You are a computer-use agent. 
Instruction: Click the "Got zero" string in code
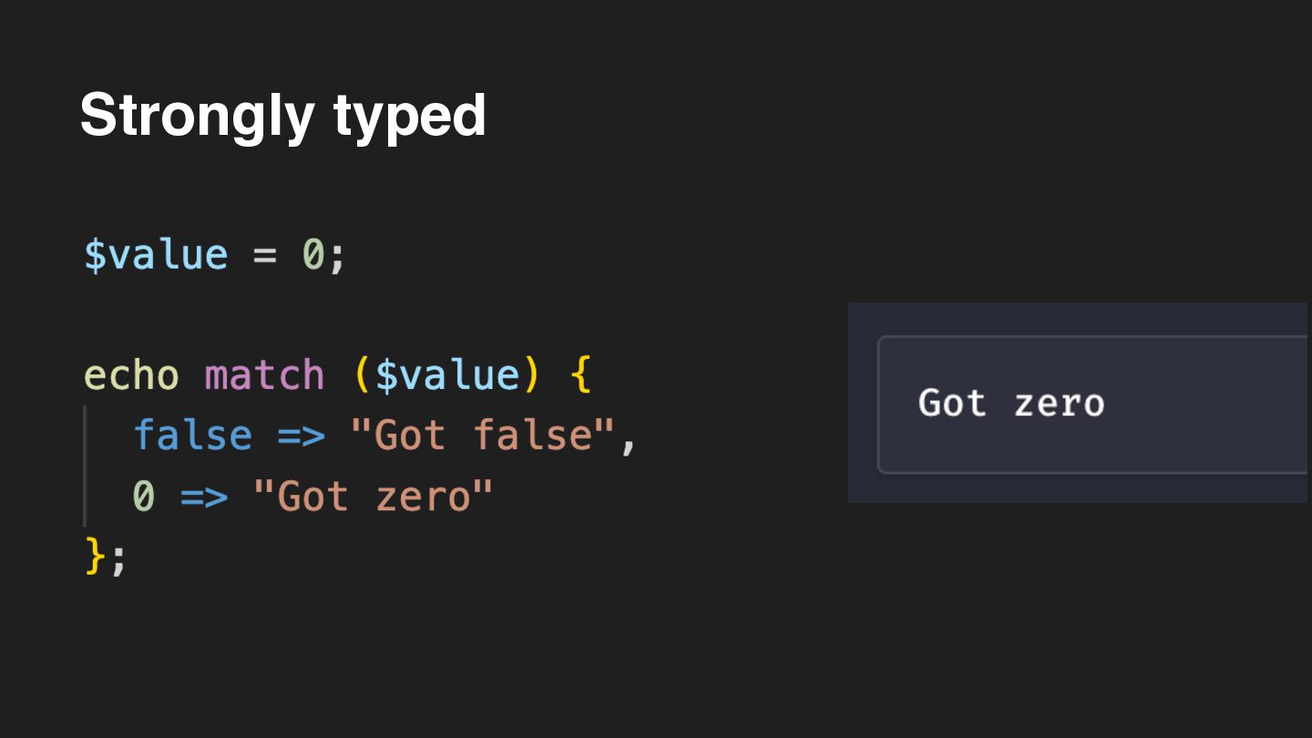coord(374,497)
